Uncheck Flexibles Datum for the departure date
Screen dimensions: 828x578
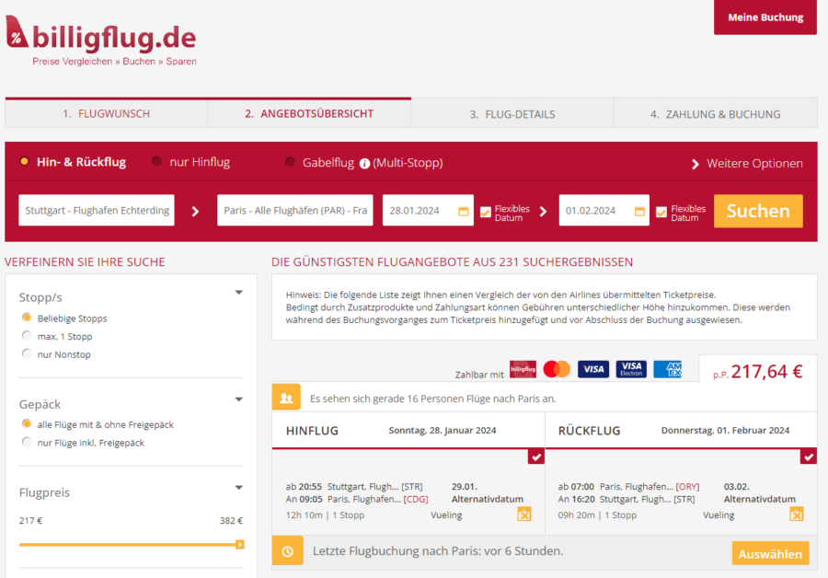(x=485, y=210)
